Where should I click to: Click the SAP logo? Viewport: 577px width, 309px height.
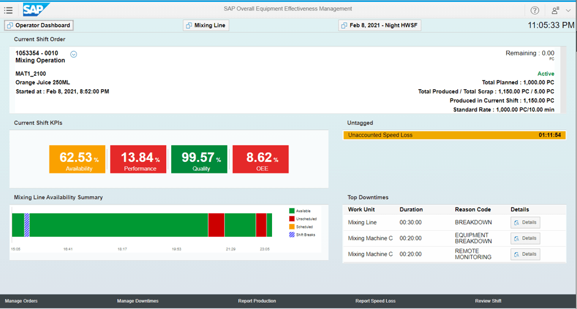[x=36, y=10]
